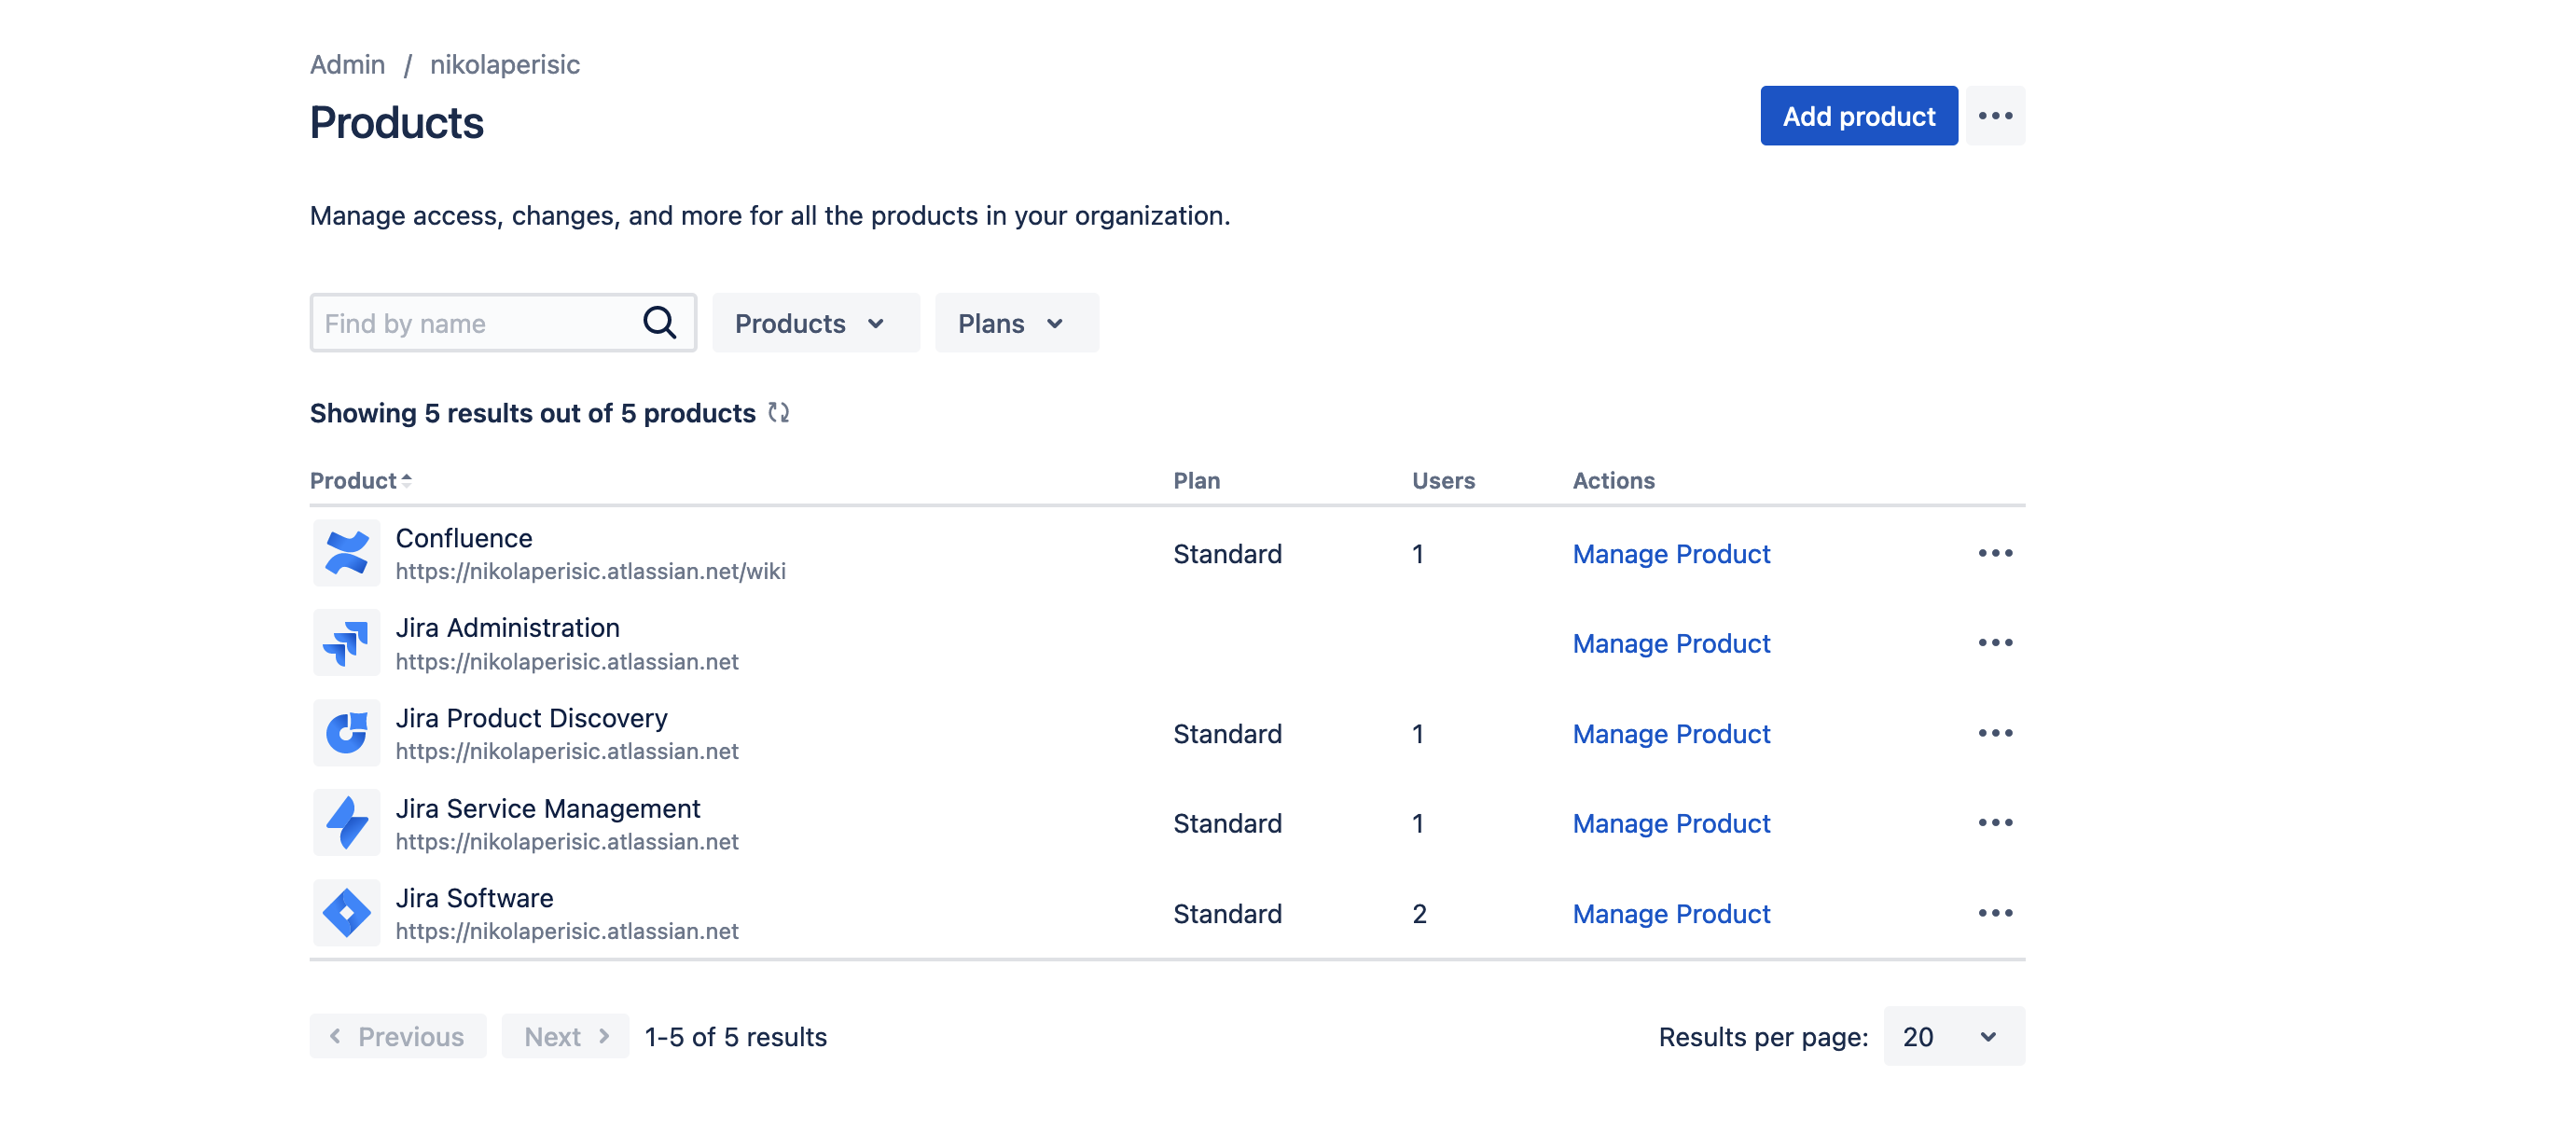Click the Jira Administration product icon
The image size is (2576, 1132).
pyautogui.click(x=346, y=643)
